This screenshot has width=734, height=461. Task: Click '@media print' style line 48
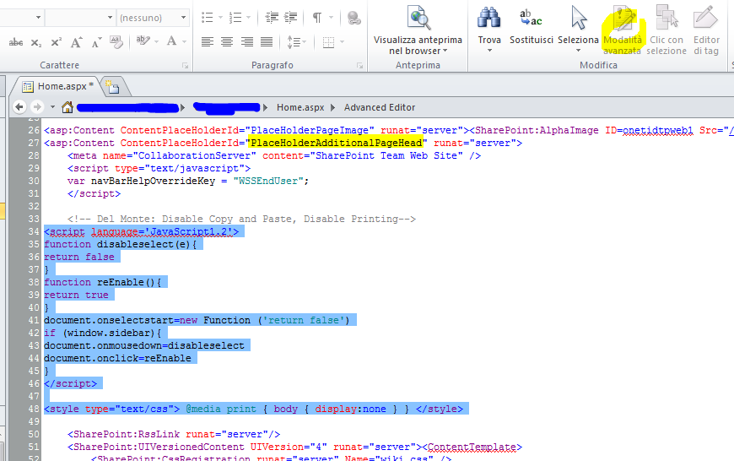(221, 409)
